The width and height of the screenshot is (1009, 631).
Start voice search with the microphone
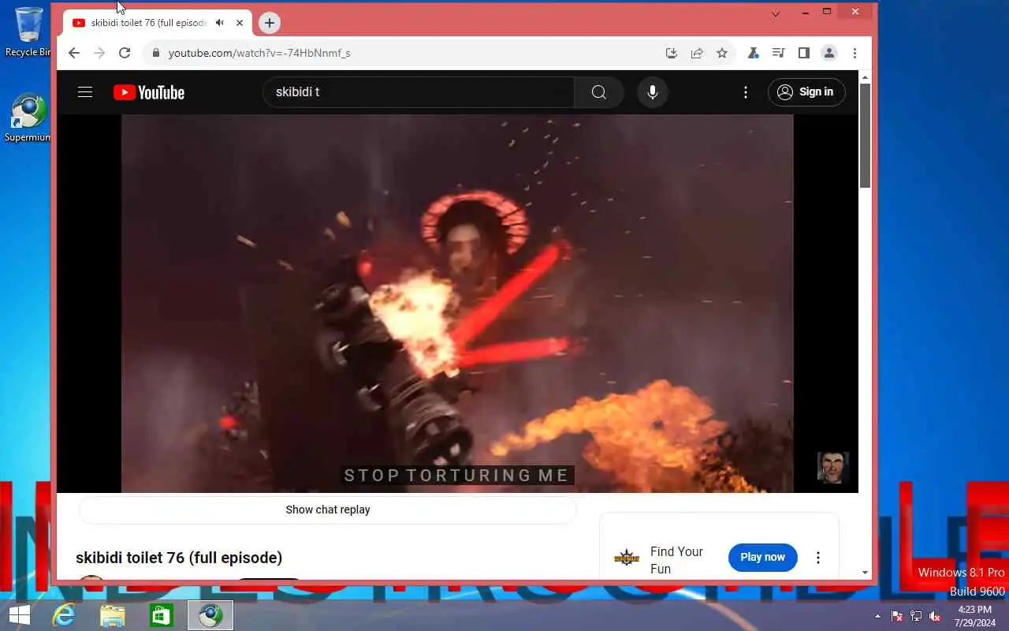coord(653,92)
